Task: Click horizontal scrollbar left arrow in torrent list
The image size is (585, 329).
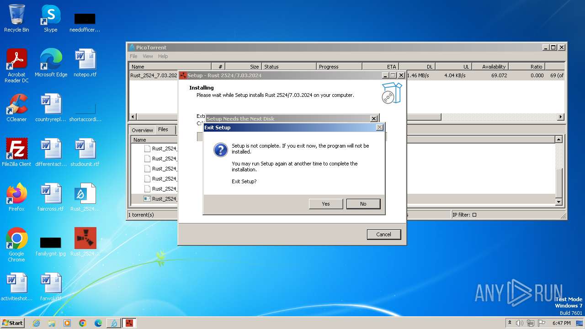Action: coord(133,117)
